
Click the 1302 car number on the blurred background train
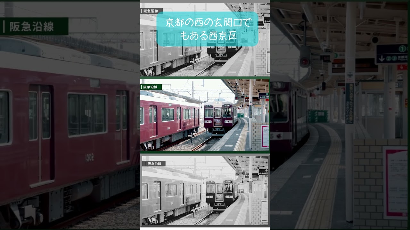click(90, 158)
